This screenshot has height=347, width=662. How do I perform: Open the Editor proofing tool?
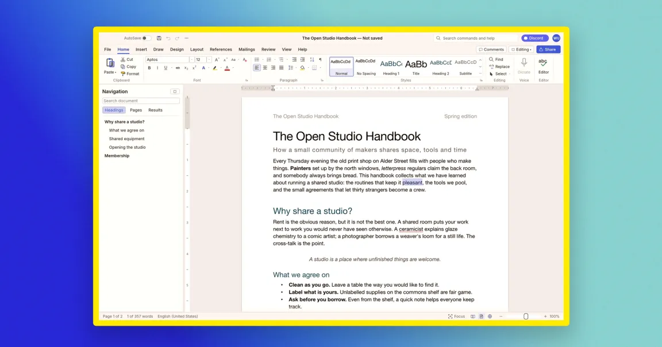[544, 66]
